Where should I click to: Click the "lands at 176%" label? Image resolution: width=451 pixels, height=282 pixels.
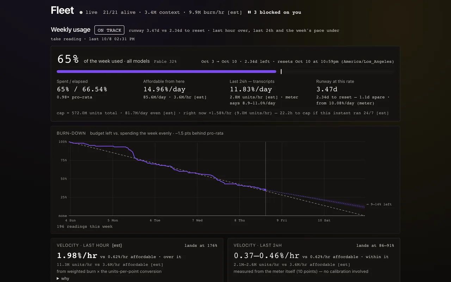(201, 246)
